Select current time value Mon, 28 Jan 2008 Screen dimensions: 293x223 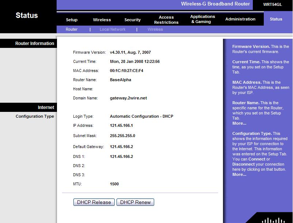[x=135, y=61]
